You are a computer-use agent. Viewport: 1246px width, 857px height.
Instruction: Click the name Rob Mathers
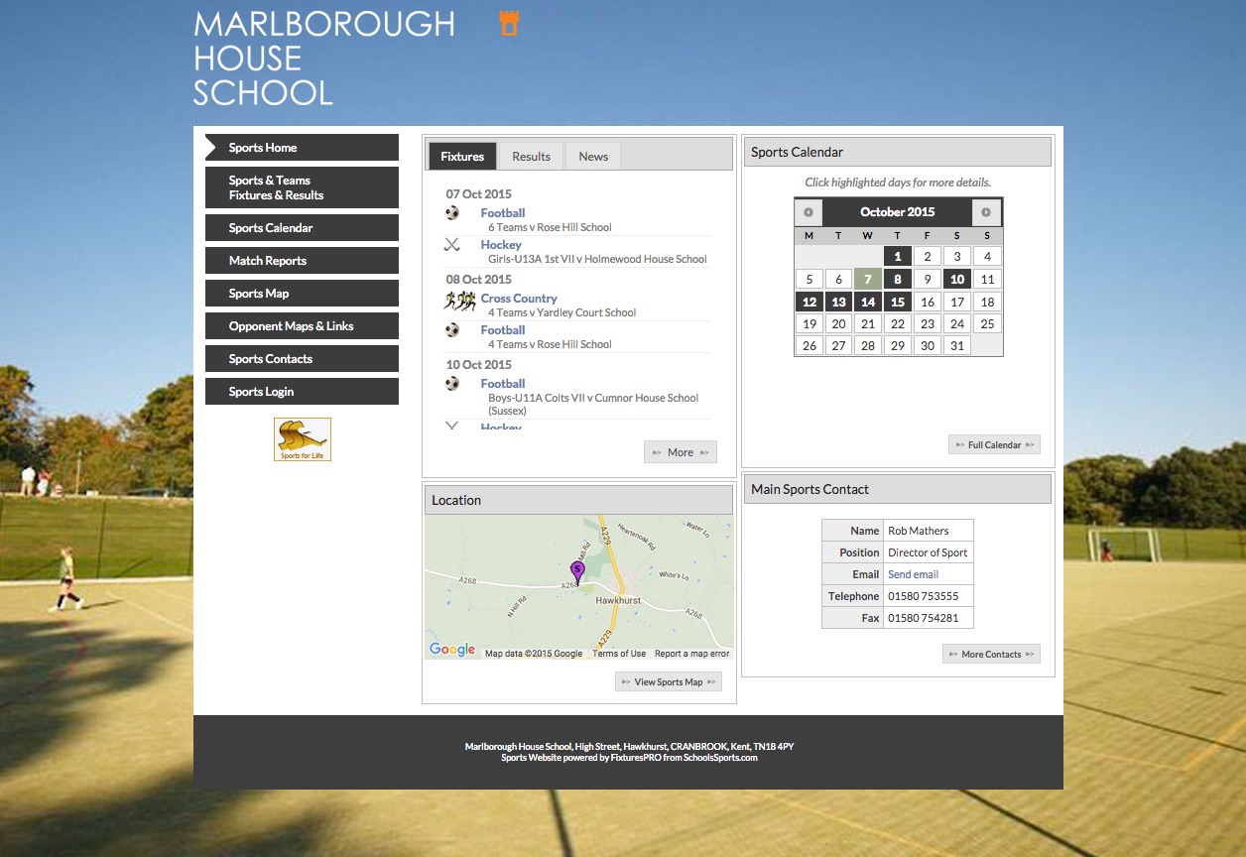click(x=919, y=531)
